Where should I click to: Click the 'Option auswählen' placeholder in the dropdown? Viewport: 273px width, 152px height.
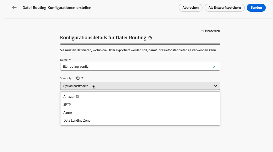tap(76, 86)
